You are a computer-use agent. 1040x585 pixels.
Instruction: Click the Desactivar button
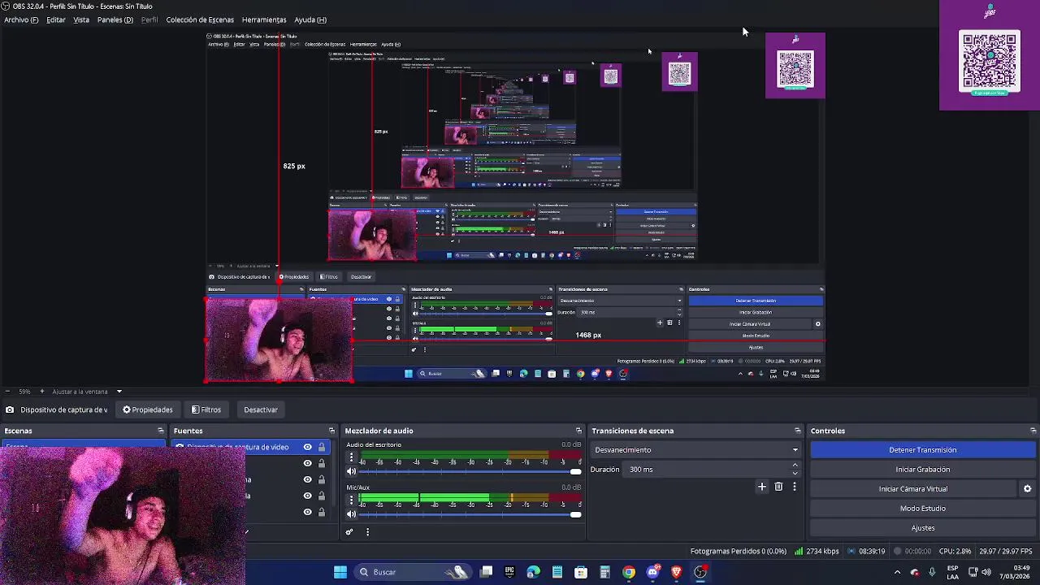pyautogui.click(x=261, y=409)
